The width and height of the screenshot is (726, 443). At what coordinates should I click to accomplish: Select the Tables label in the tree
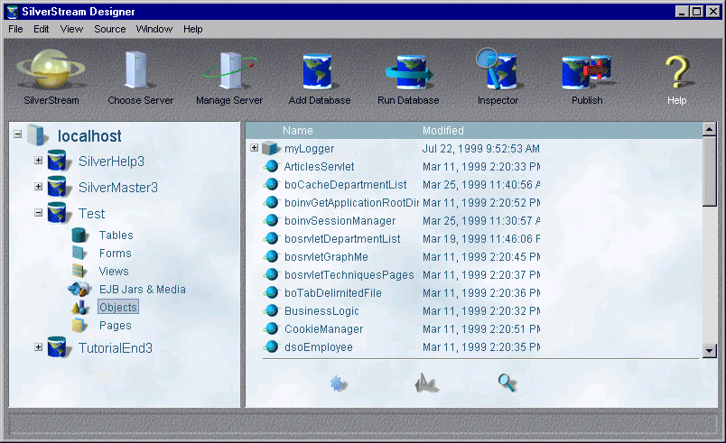click(116, 235)
